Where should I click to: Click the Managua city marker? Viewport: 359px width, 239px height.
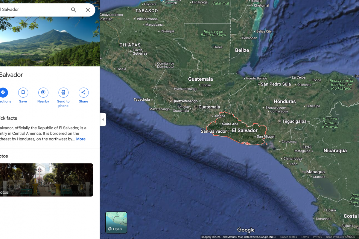click(304, 172)
